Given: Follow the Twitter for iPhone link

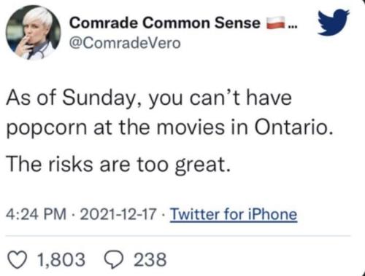Looking at the screenshot, I should tap(234, 214).
